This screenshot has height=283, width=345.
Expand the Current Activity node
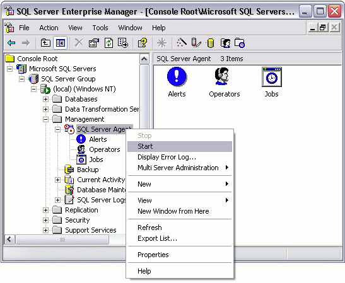57,180
